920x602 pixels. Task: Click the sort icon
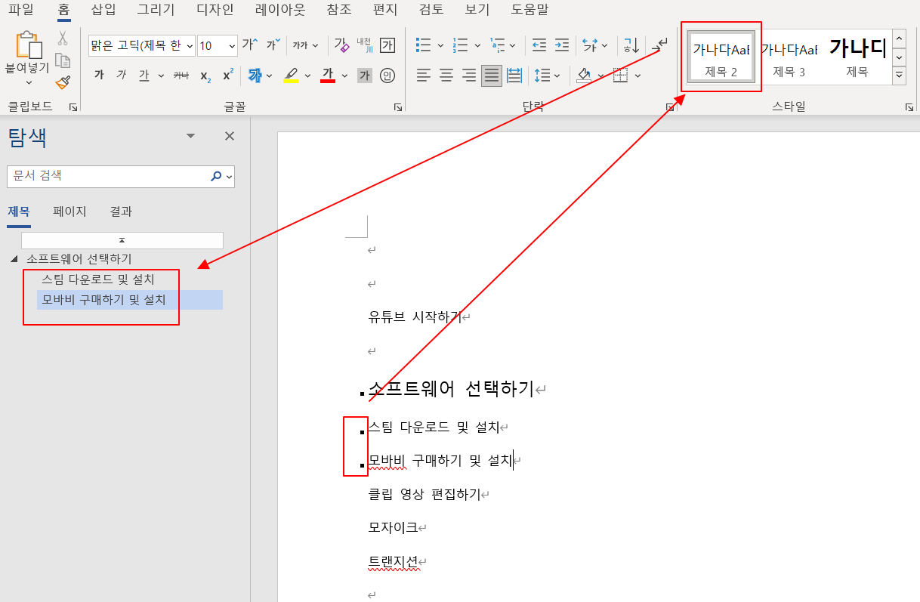(631, 45)
